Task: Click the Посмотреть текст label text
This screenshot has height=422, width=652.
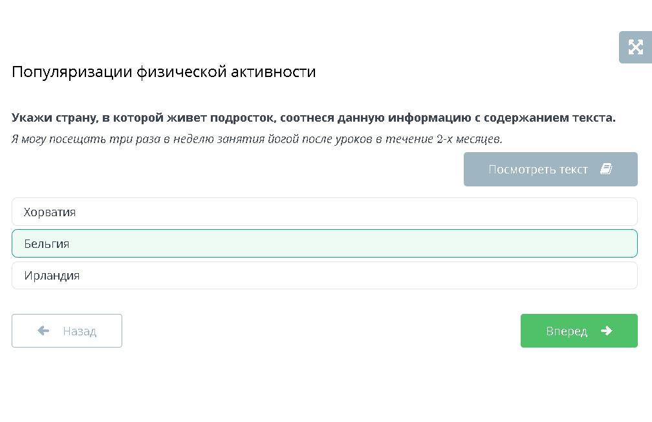Action: pos(538,170)
